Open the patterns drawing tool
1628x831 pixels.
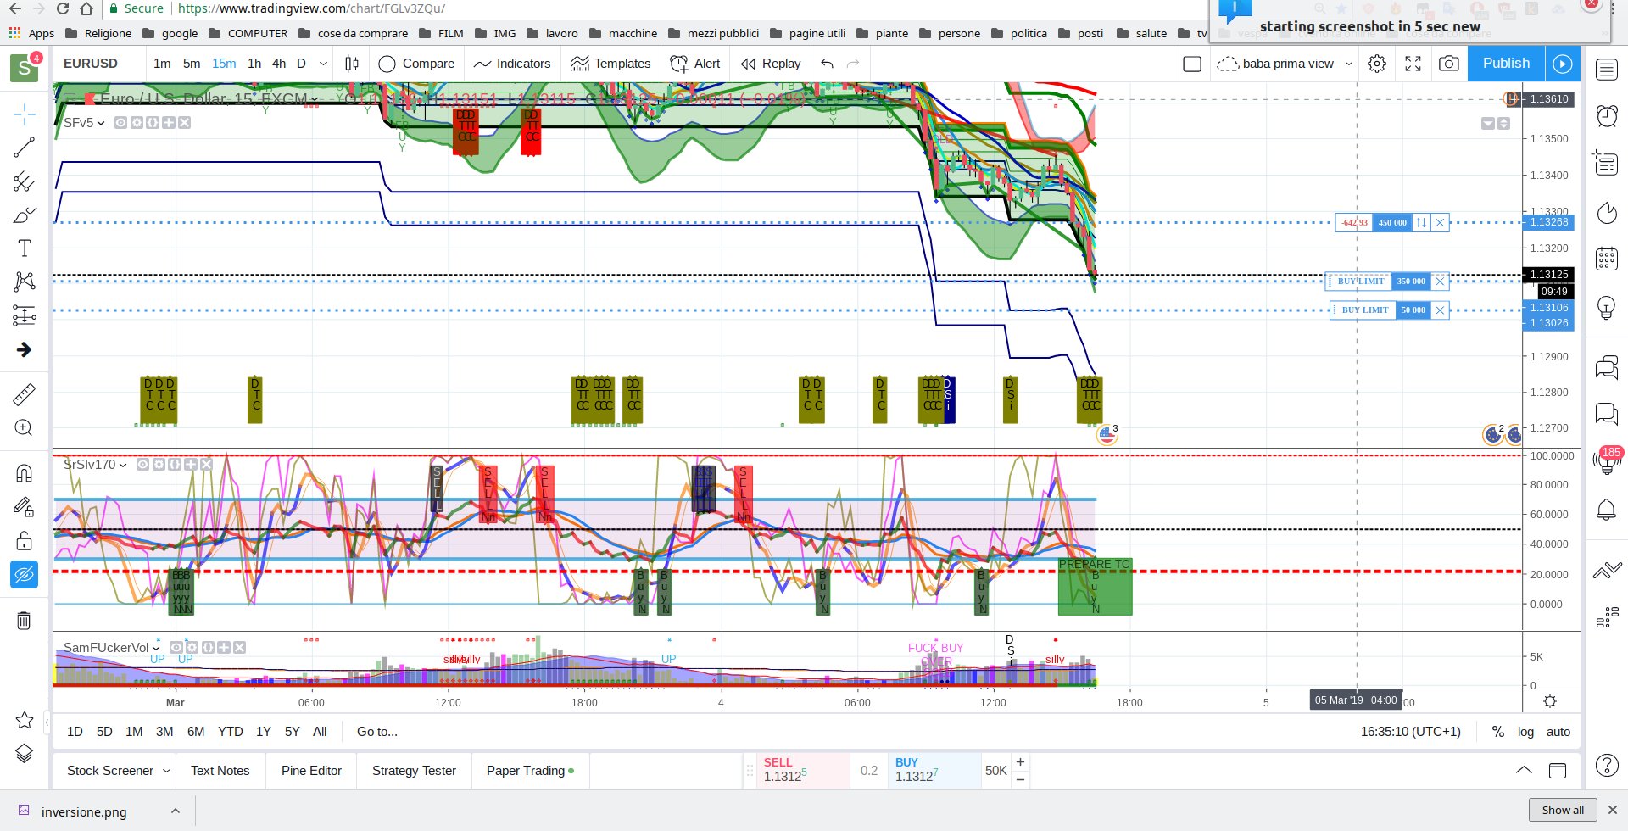coord(24,282)
